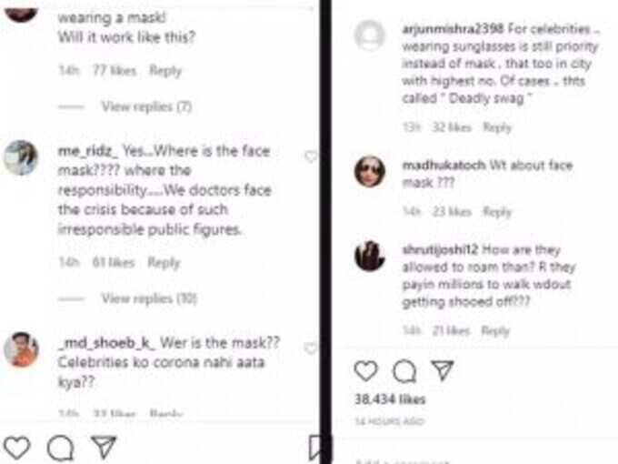Share post using left bottom paper plane icon
618x464 pixels.
104,448
